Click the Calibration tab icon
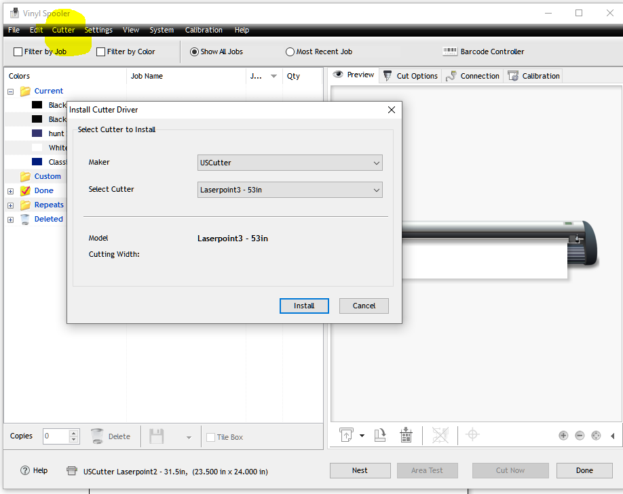The image size is (623, 494). click(513, 76)
